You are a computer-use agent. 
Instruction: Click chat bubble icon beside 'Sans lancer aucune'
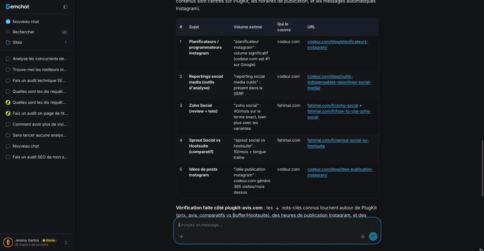pyautogui.click(x=8, y=135)
